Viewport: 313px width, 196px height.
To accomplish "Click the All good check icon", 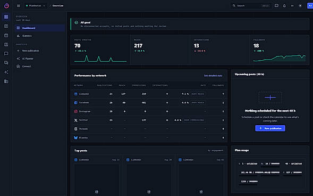I will tap(76, 22).
